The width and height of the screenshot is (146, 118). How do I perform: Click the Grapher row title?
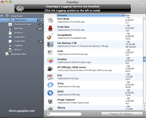click(62, 59)
